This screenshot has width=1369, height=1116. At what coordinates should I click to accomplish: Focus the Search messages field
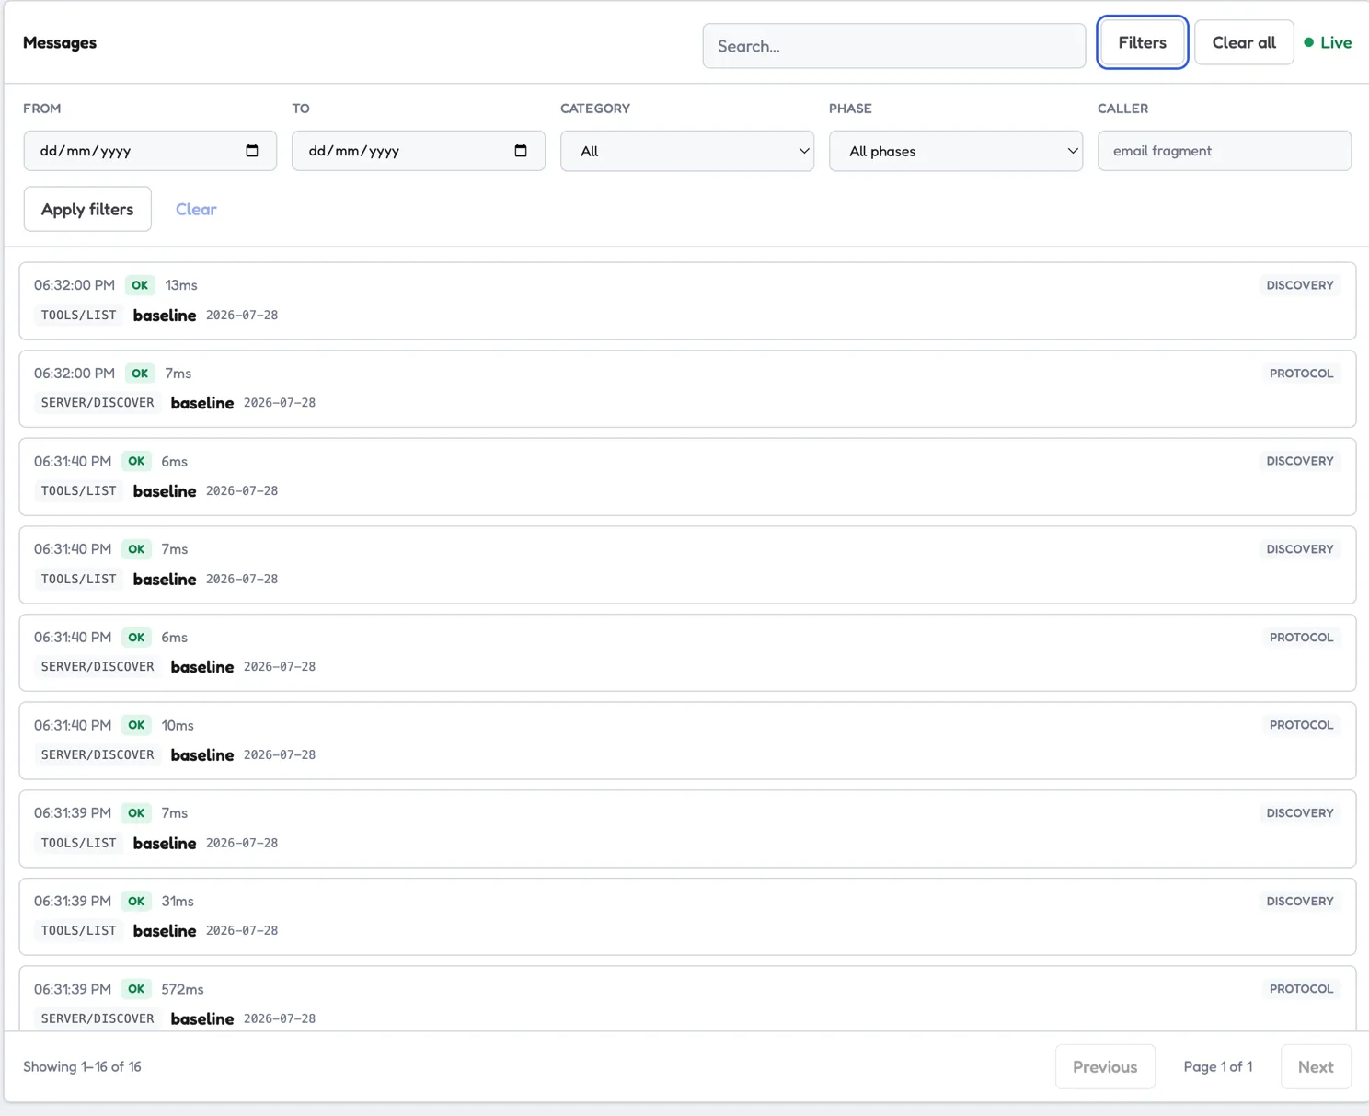894,46
